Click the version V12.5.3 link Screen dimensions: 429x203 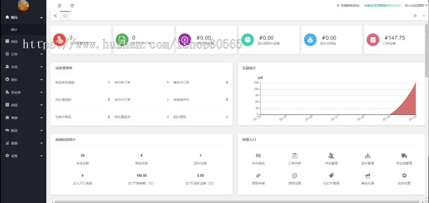click(x=382, y=5)
